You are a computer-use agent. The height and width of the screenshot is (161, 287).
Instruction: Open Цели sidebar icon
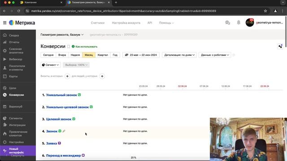pos(5,88)
